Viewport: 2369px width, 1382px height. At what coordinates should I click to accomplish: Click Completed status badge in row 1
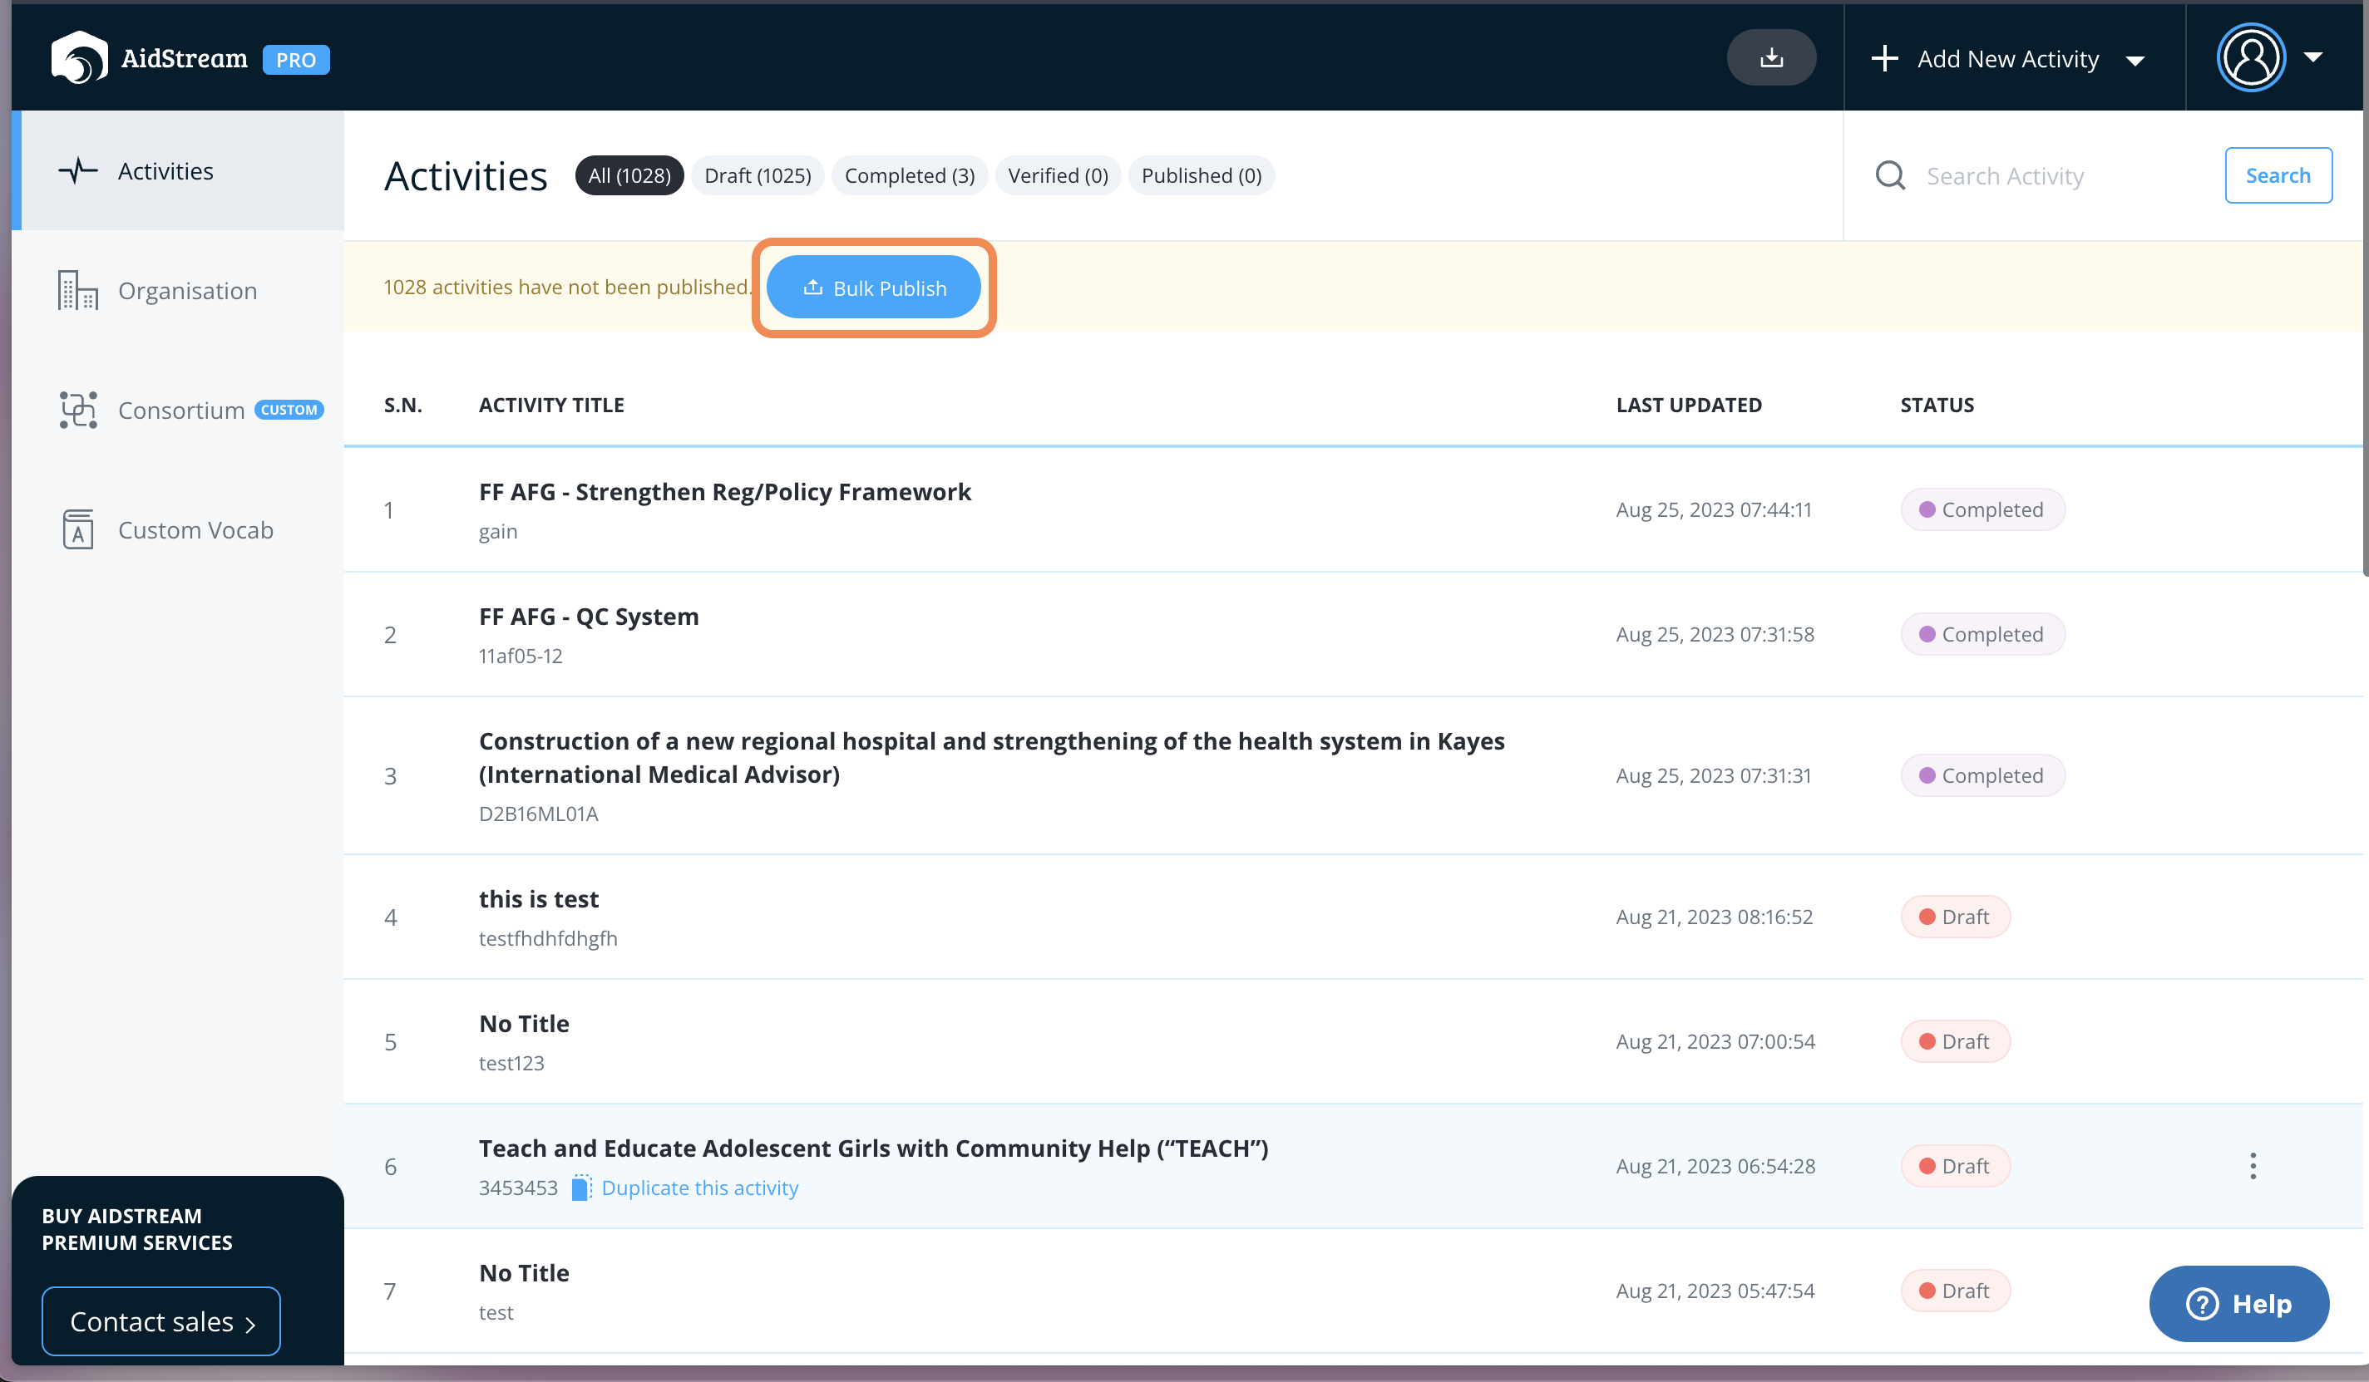point(1982,509)
